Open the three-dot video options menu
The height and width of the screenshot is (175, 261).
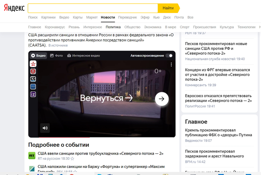pyautogui.click(x=172, y=65)
